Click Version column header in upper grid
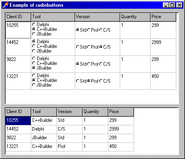The height and width of the screenshot is (159, 185). 97,17
